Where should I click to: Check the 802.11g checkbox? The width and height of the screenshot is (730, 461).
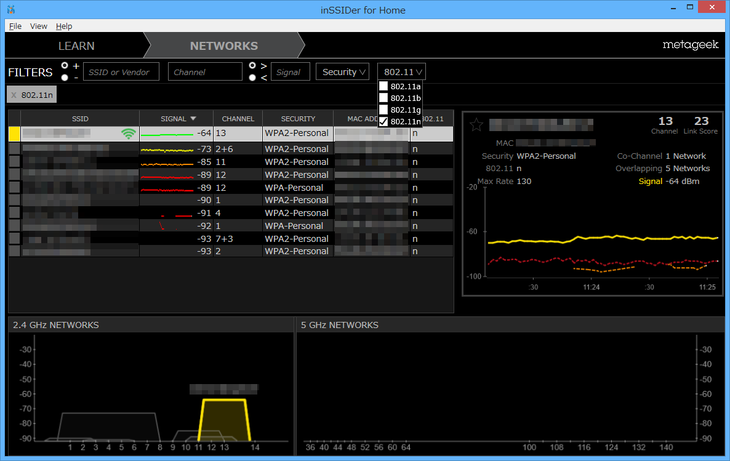coord(383,110)
